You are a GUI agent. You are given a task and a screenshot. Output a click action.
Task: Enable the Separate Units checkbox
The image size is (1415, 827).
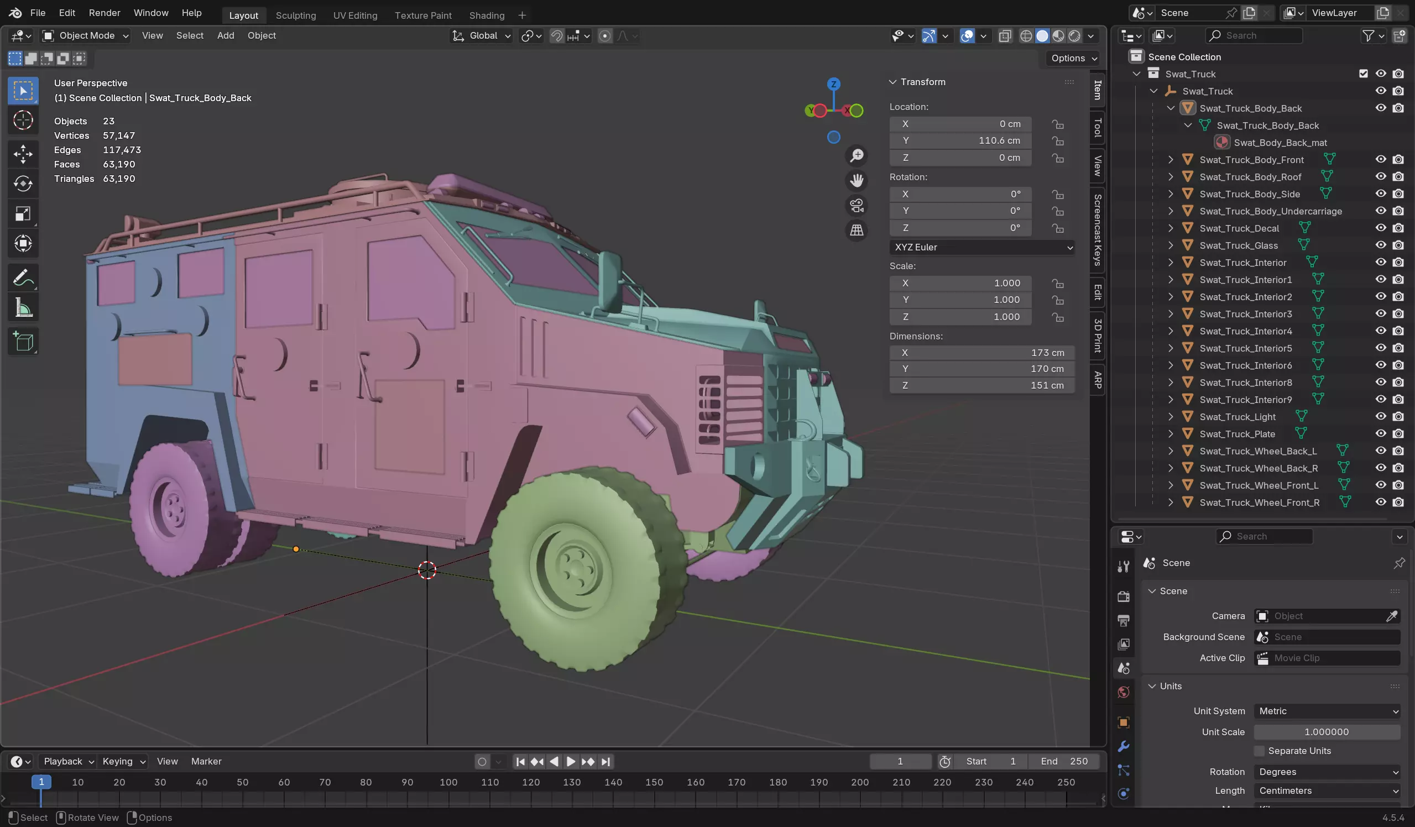1260,751
